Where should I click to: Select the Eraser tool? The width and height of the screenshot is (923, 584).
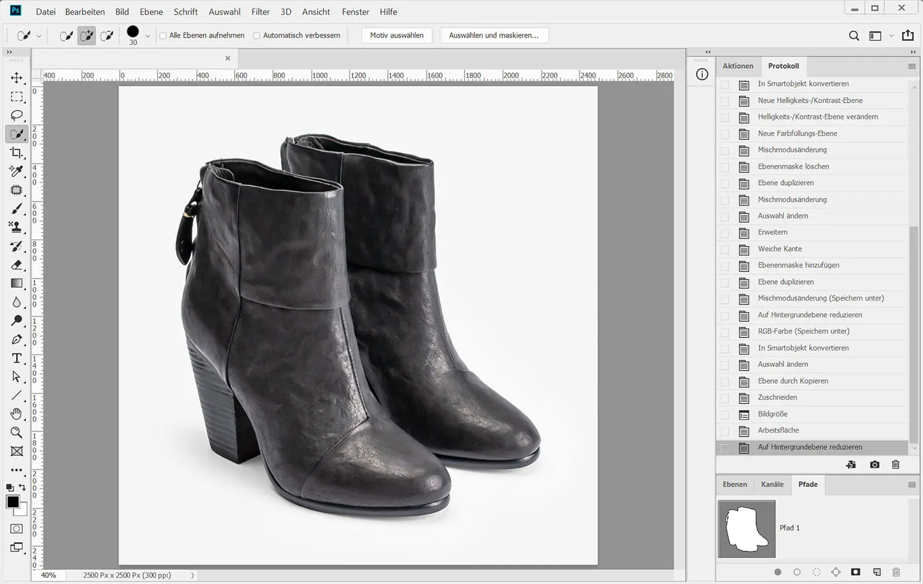coord(17,265)
